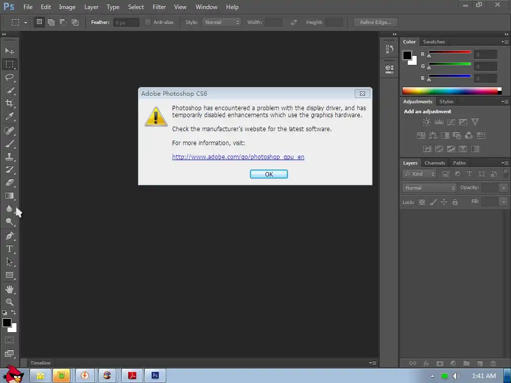Screen dimensions: 511x383
Task: Select the Zoom tool
Action: coord(9,302)
